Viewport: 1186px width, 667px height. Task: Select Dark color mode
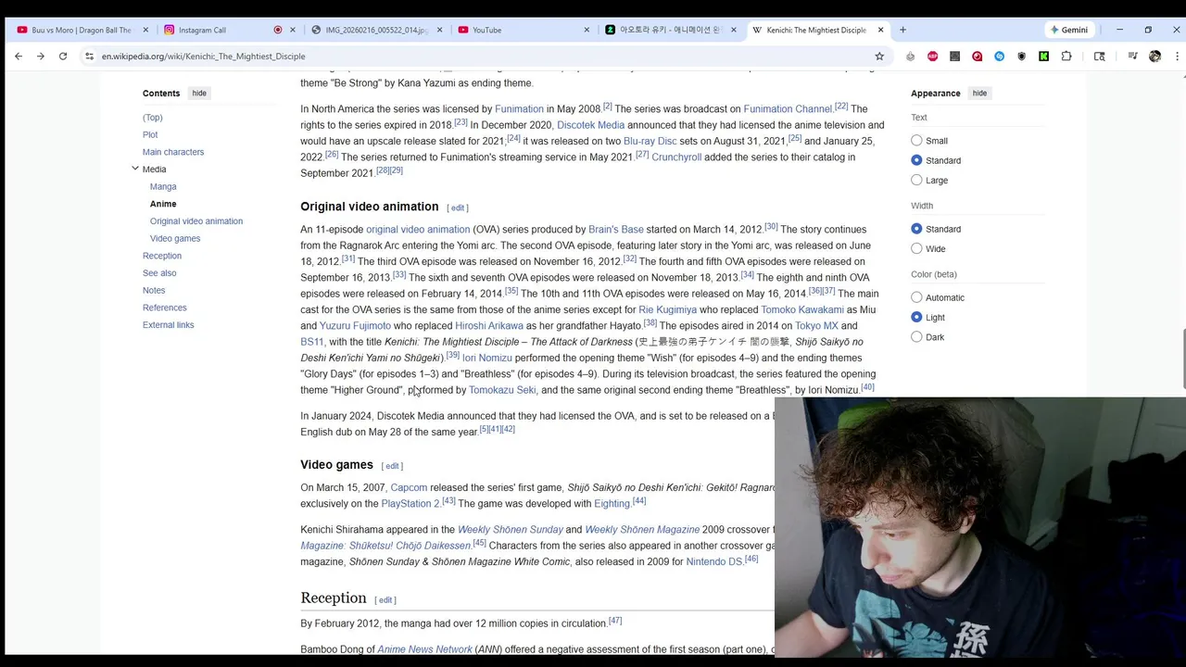point(916,336)
